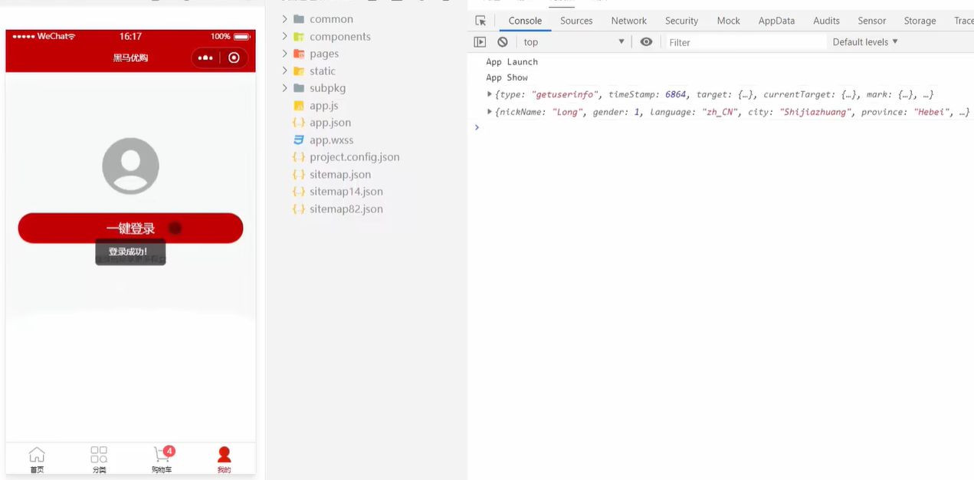Activate the inspect element picker icon

click(x=480, y=21)
